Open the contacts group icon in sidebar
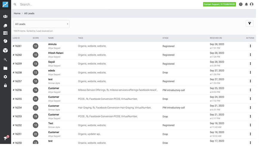Screen dimensions: 259x149 (x=5, y=16)
